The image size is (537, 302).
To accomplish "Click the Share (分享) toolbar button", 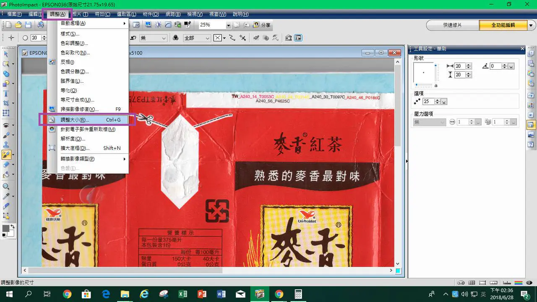I will click(x=262, y=25).
